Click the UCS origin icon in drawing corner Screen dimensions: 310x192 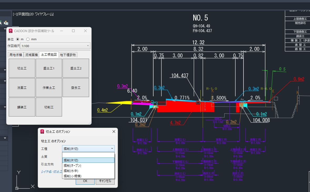[x=17, y=188]
